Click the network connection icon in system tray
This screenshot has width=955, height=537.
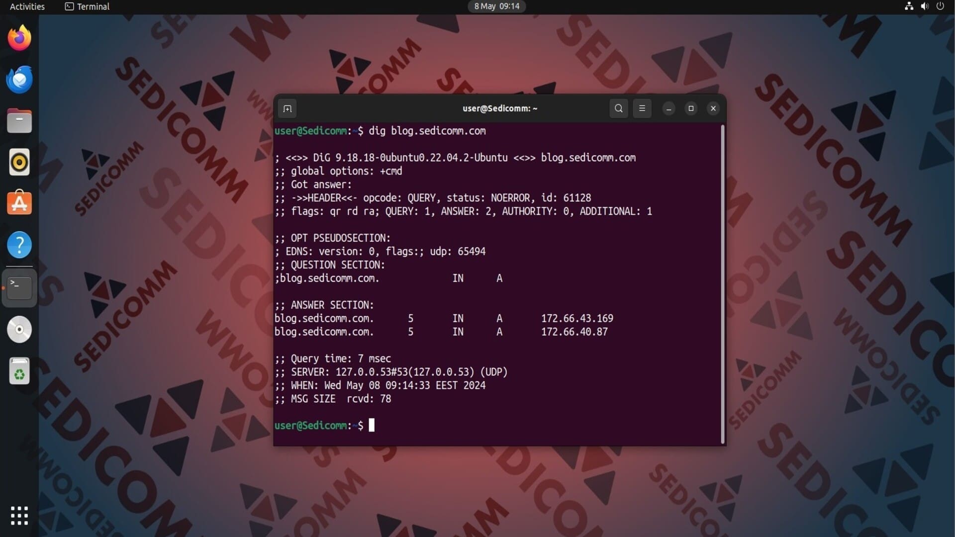(907, 6)
